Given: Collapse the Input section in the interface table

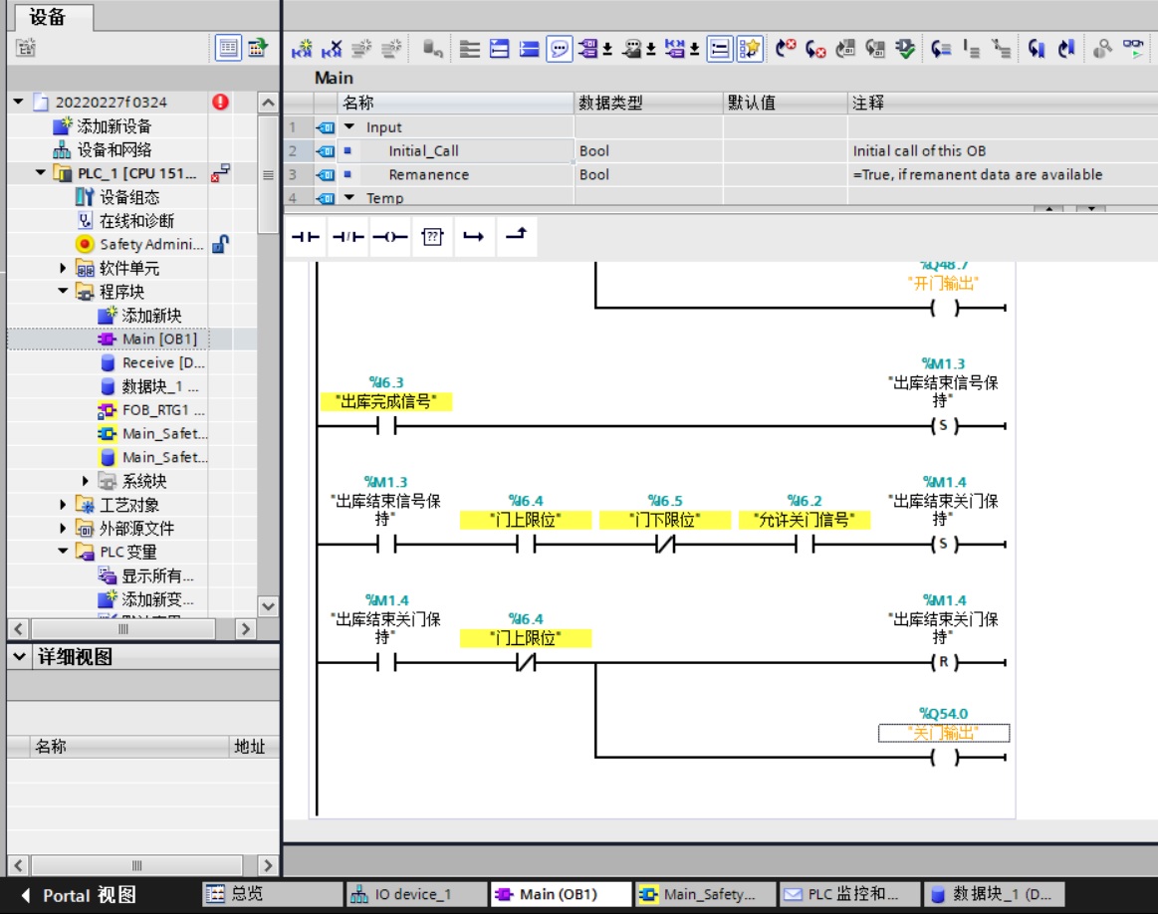Looking at the screenshot, I should (349, 127).
